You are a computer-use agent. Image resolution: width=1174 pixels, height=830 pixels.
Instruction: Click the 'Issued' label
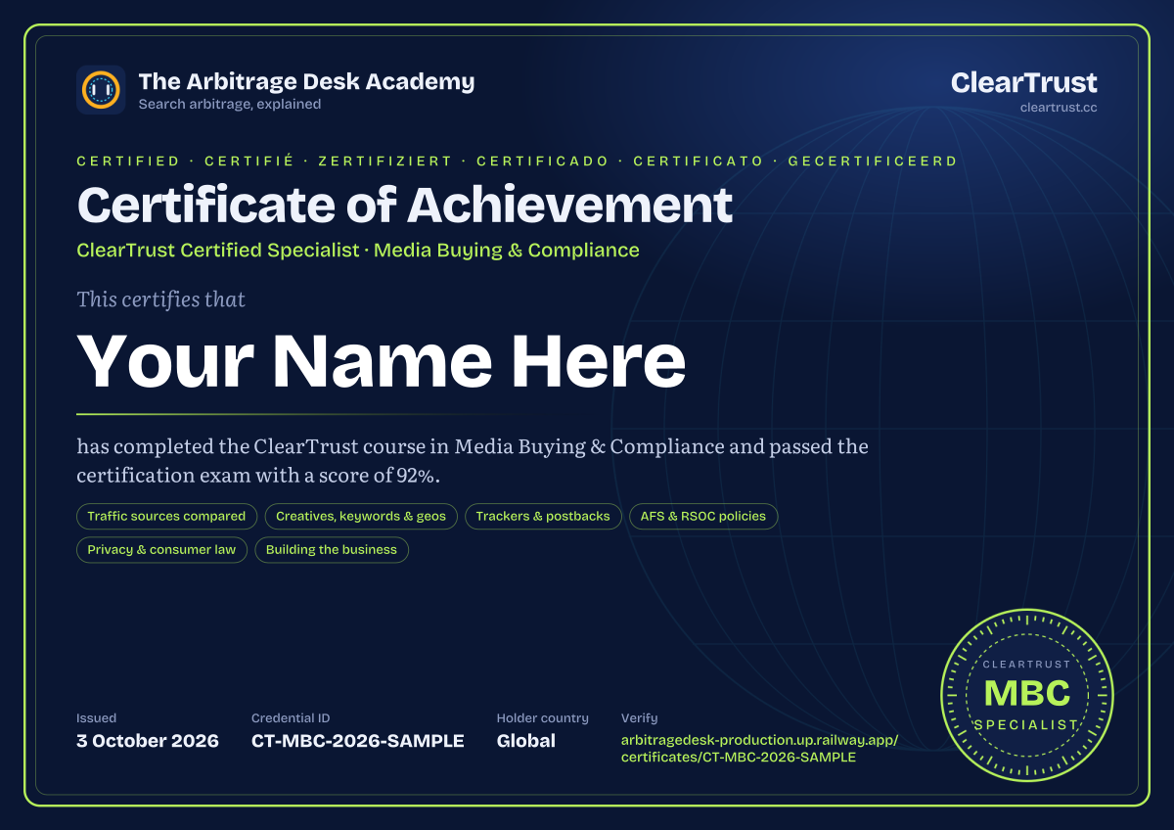point(96,718)
